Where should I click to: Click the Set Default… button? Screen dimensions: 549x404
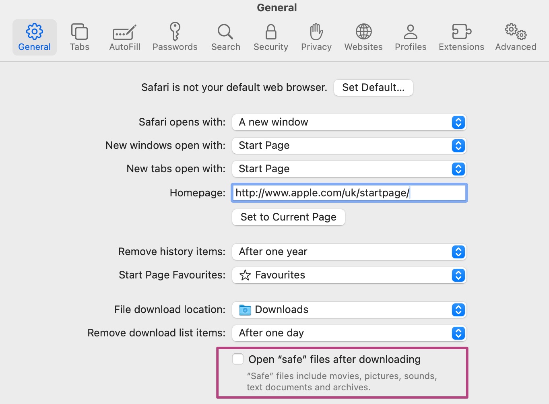373,88
